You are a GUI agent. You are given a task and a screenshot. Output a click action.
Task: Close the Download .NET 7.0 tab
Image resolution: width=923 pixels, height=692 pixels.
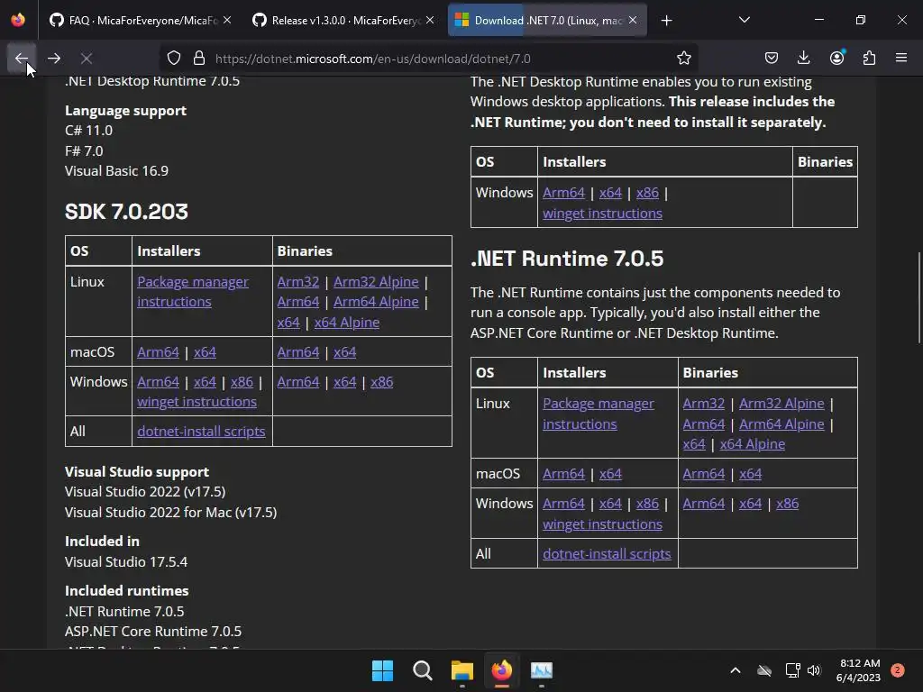click(633, 20)
